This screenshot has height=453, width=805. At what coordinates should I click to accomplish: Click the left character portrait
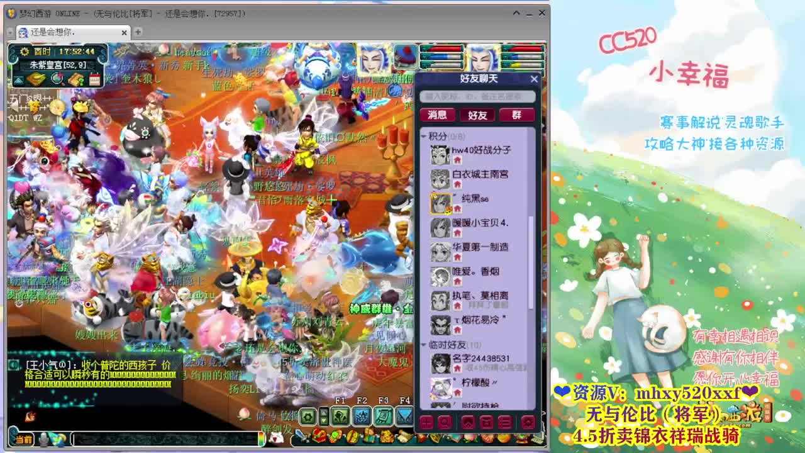[x=374, y=58]
